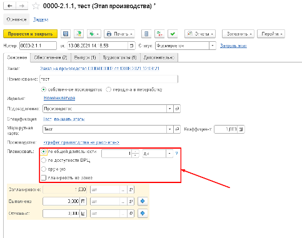302x238 pixels.
Task: Open calculator for Коэффициент field
Action: coord(241,129)
